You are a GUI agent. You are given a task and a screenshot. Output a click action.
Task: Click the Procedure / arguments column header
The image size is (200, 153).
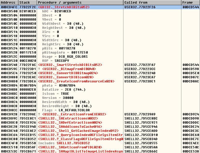[80, 2]
